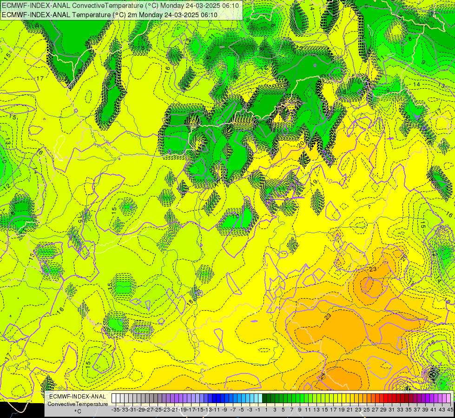The image size is (455, 418).
Task: Click the '°C' unit label in legend
Action: (78, 411)
